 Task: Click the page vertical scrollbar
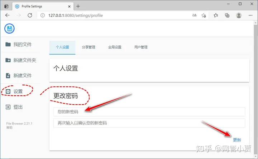tap(255, 89)
